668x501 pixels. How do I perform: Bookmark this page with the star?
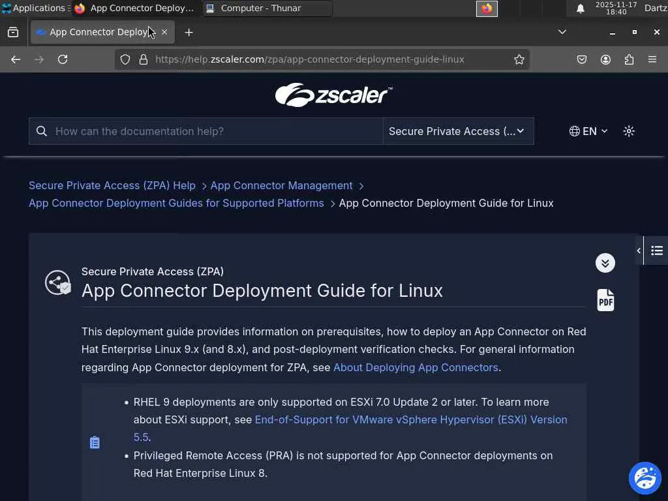tap(519, 59)
